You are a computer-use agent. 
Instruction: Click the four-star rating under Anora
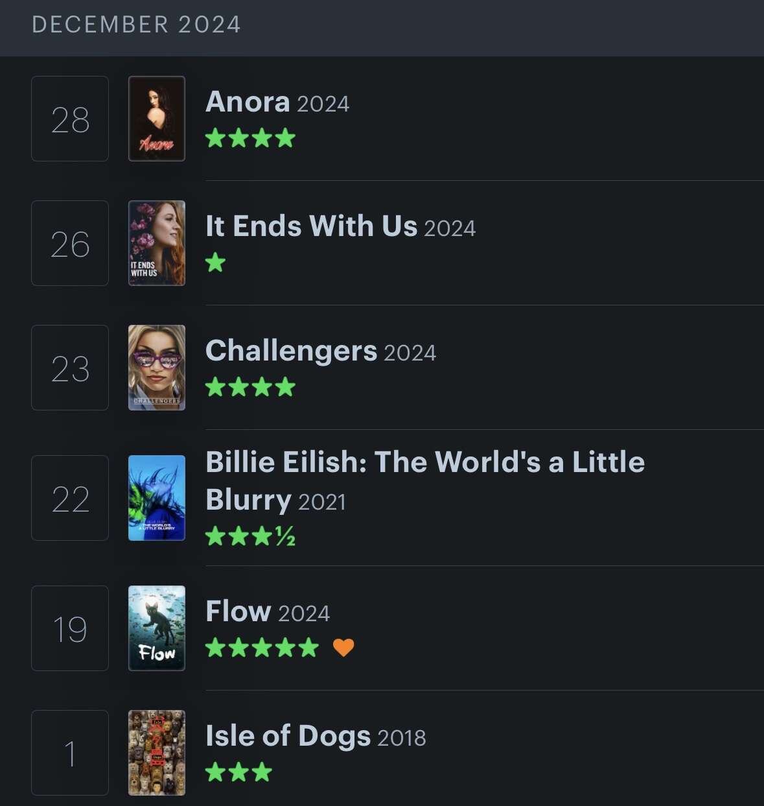[250, 138]
